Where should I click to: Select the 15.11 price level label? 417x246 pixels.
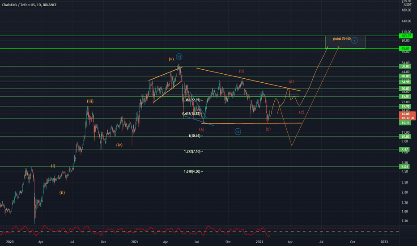(405, 123)
